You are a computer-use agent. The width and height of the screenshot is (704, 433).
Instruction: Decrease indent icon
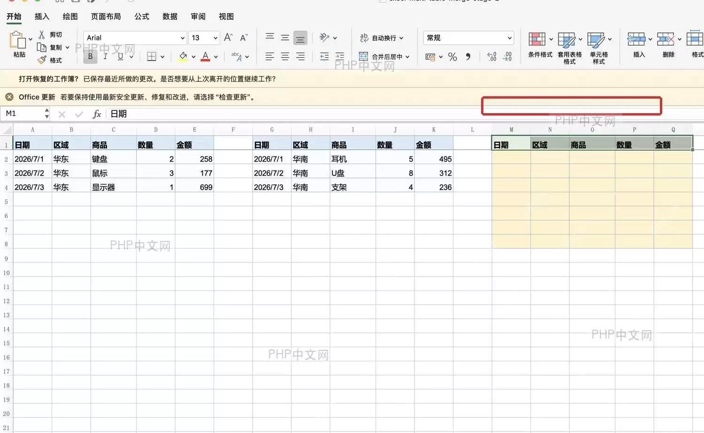click(324, 56)
